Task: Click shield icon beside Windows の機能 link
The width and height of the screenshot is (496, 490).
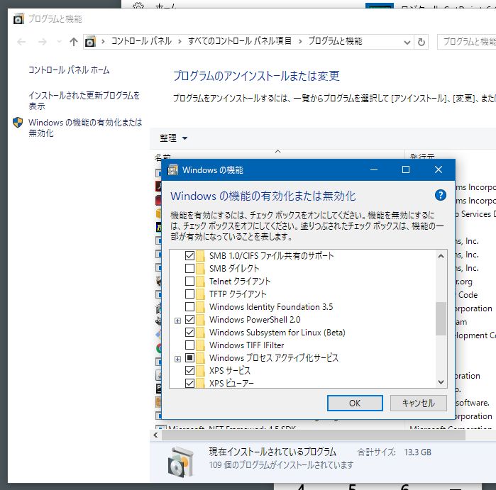Action: point(18,123)
